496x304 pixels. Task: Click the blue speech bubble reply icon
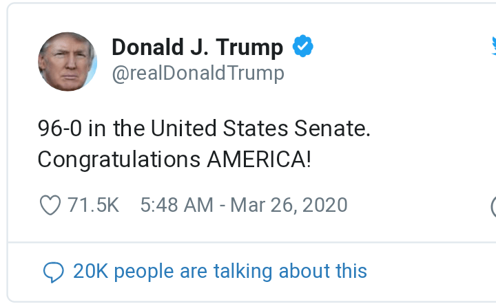point(53,272)
